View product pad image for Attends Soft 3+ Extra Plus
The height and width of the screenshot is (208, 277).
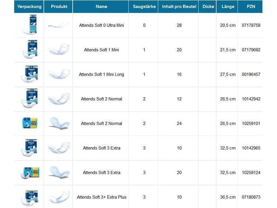coord(59,198)
